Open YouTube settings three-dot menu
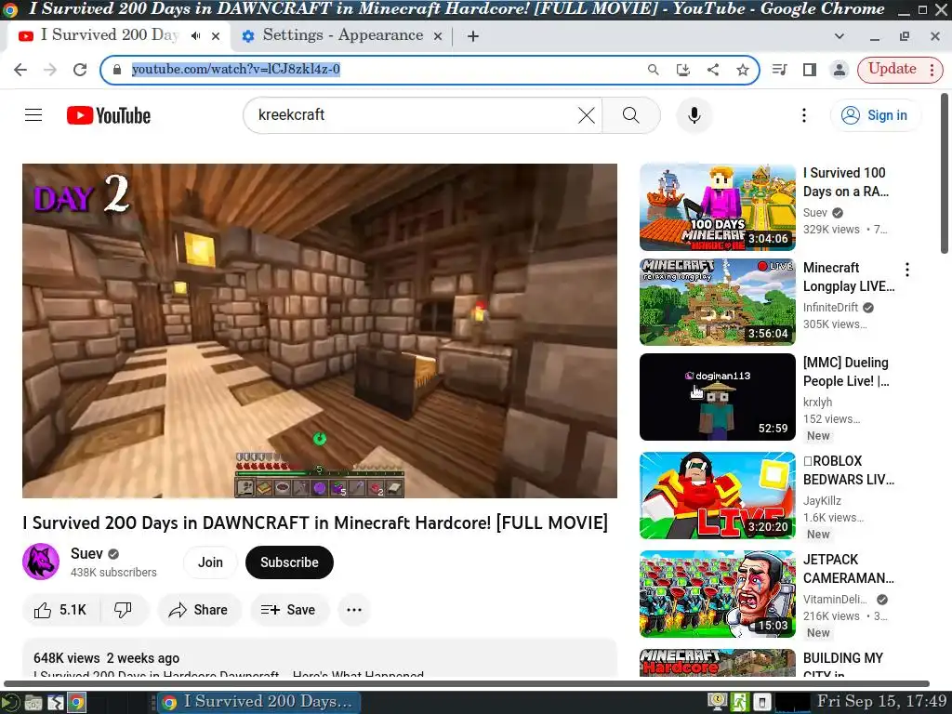The height and width of the screenshot is (714, 952). tap(804, 114)
